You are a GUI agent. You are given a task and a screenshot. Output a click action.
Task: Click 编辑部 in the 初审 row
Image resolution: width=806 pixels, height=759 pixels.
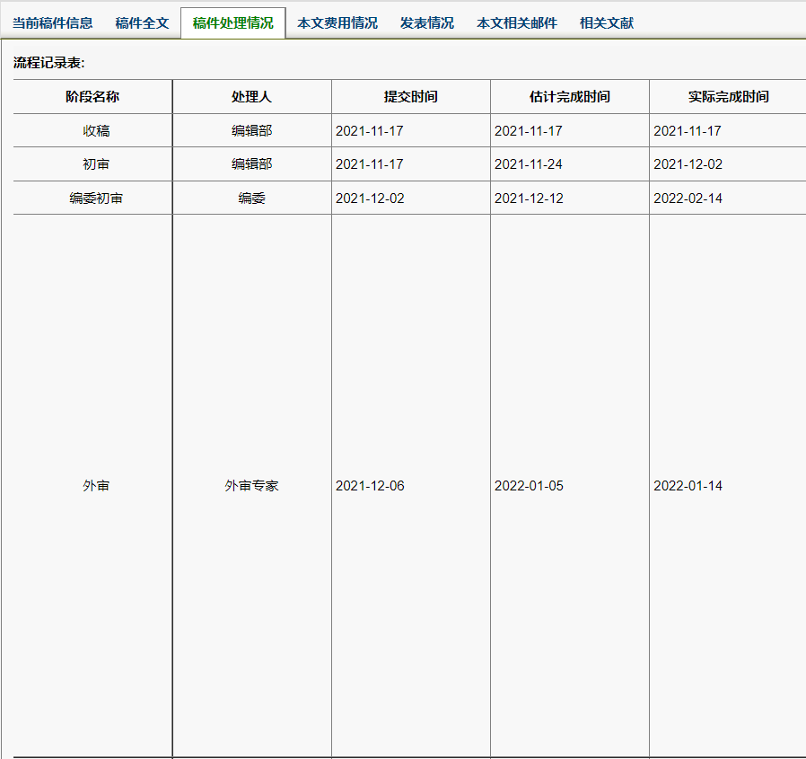coord(252,164)
